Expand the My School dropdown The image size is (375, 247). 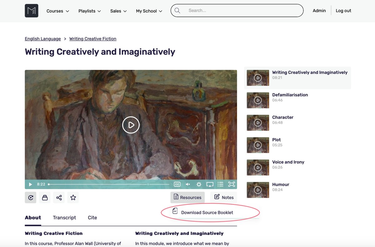[149, 11]
